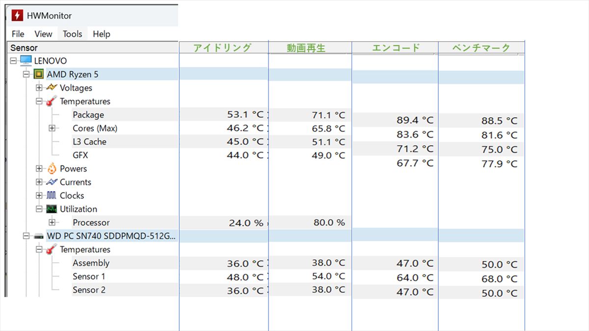Viewport: 589px width, 331px height.
Task: Open the View menu
Action: [43, 34]
